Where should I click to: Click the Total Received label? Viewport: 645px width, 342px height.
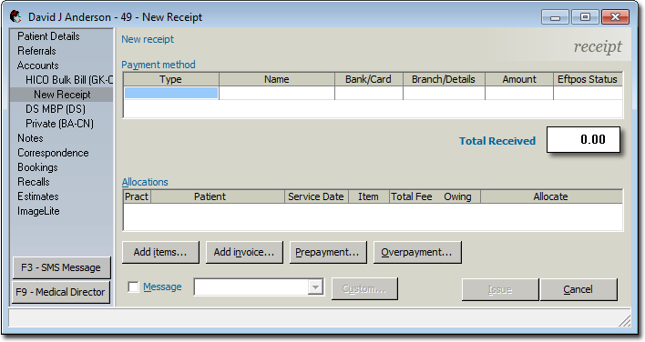pyautogui.click(x=497, y=141)
